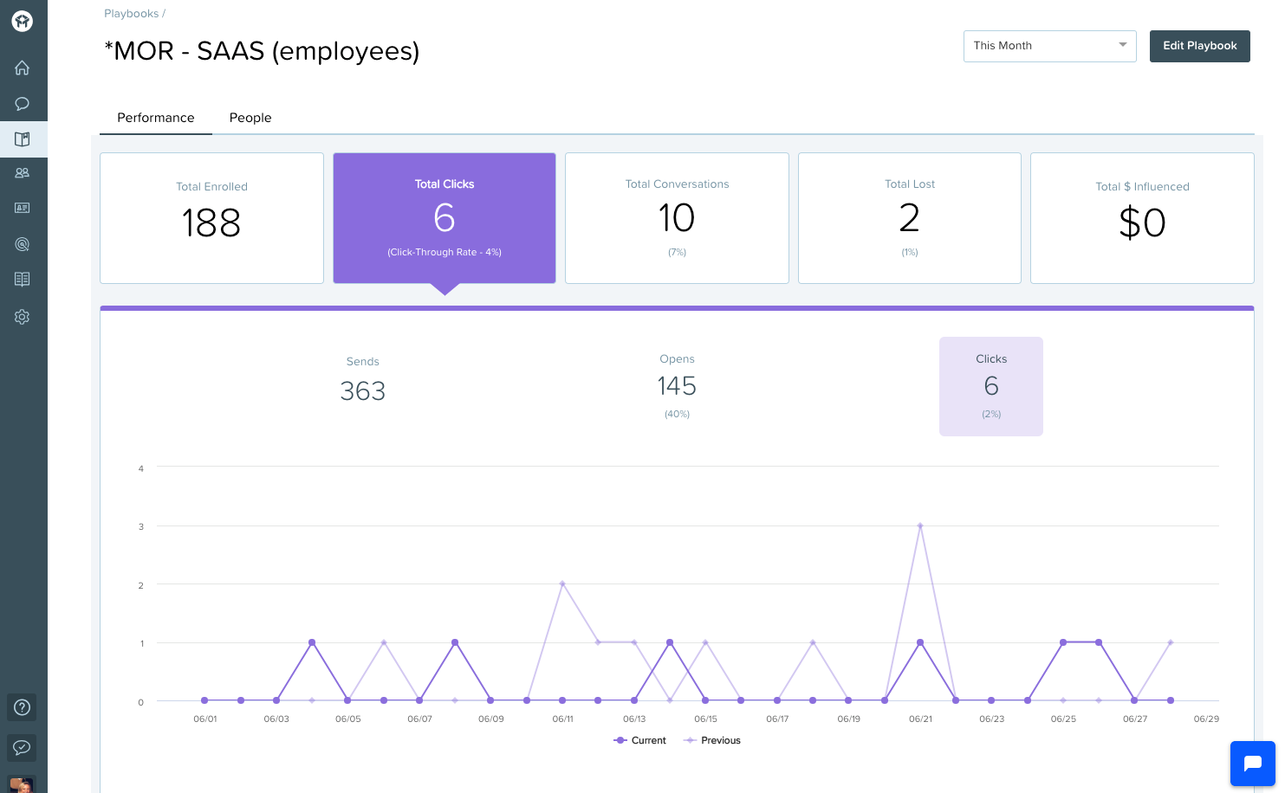Open Reports using the document list icon
The width and height of the screenshot is (1285, 793).
23,279
